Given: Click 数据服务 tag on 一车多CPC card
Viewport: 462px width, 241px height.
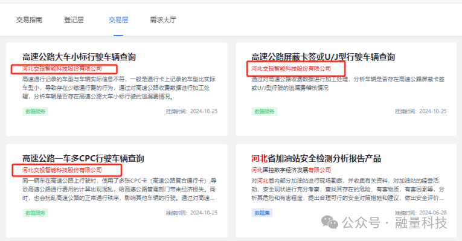Looking at the screenshot, I should coord(36,213).
